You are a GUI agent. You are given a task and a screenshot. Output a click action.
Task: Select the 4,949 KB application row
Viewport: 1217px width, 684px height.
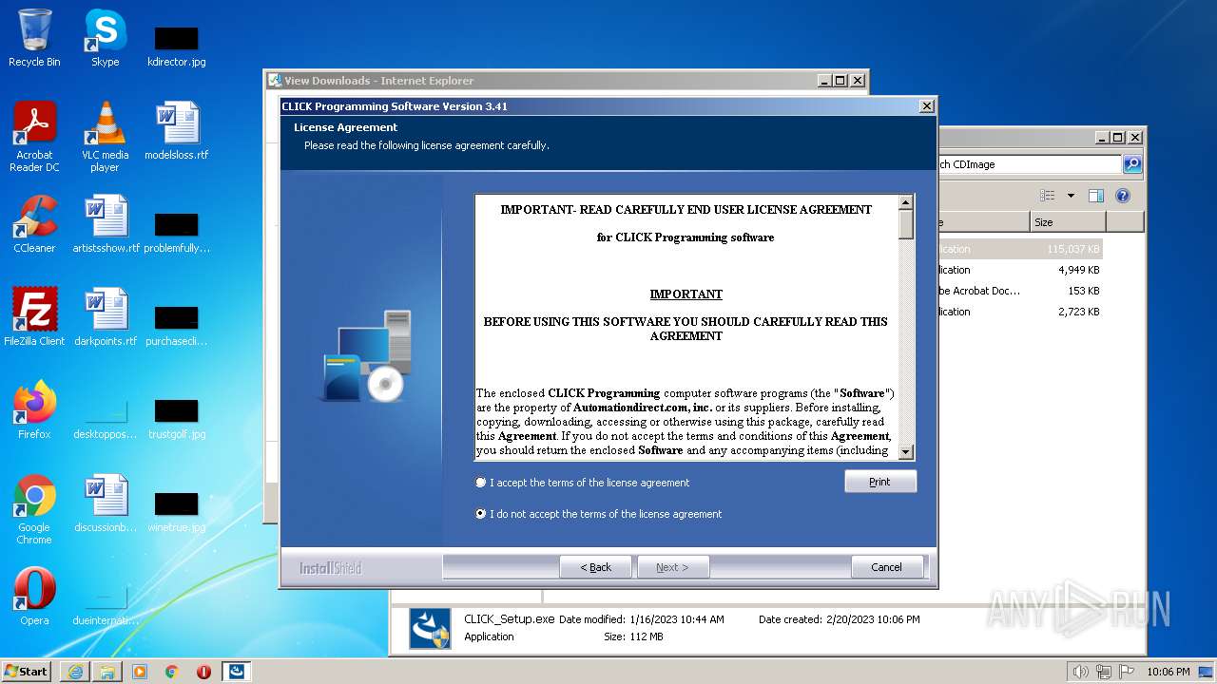1019,270
